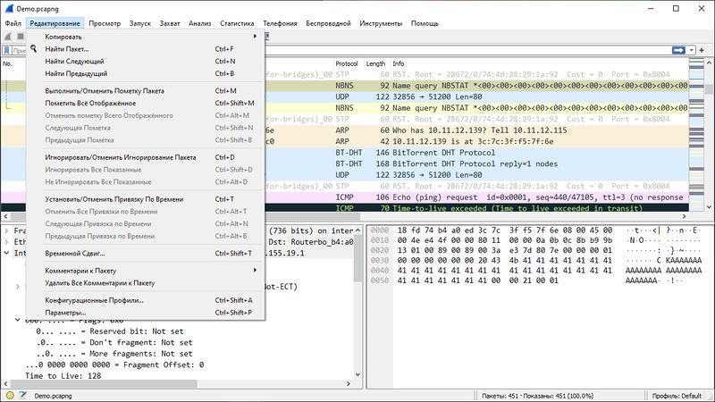This screenshot has height=402, width=715.
Task: Select Time to Live: 128 detail line
Action: click(63, 375)
